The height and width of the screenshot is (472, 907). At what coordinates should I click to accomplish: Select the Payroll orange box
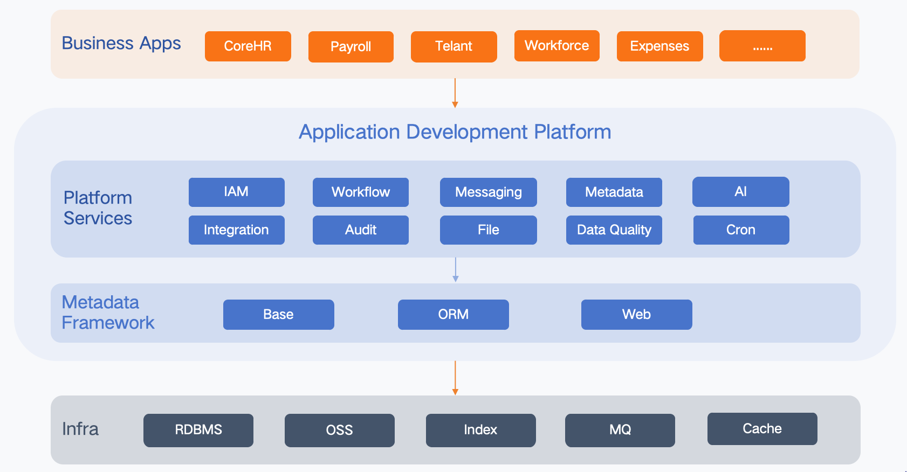[x=351, y=47]
